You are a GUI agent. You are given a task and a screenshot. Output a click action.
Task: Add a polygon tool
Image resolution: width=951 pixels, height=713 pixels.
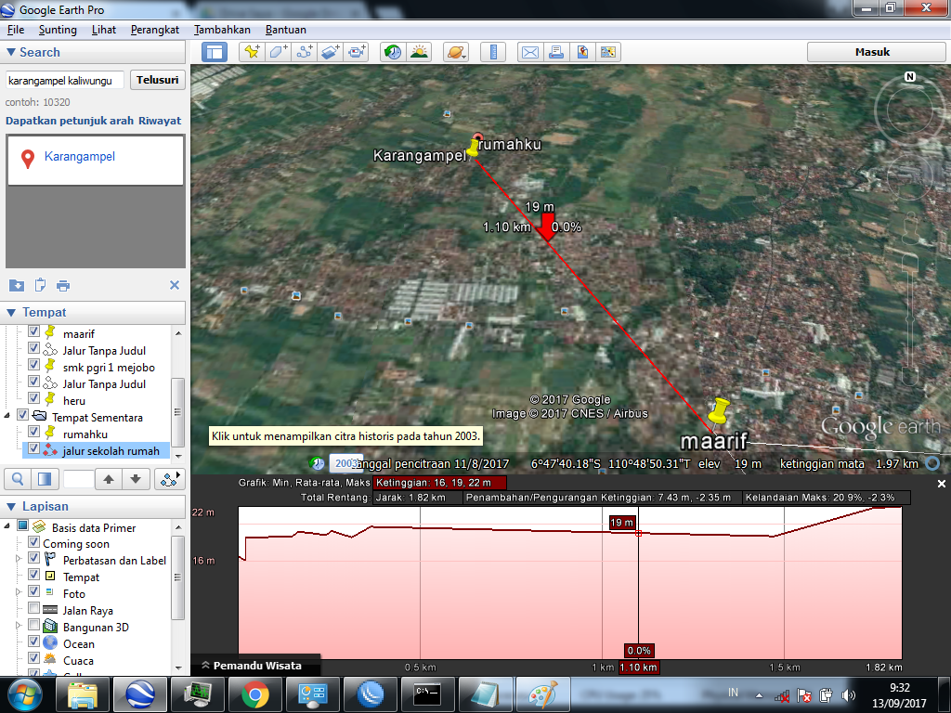(278, 52)
